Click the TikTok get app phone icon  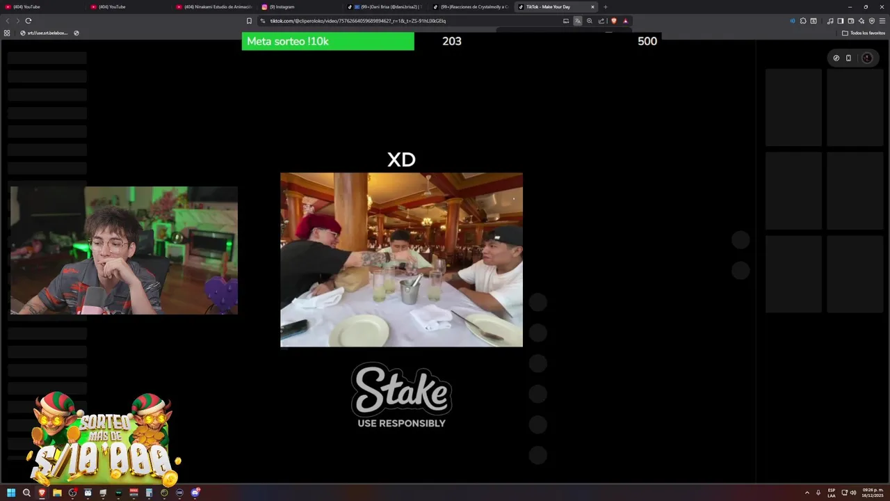(x=848, y=58)
